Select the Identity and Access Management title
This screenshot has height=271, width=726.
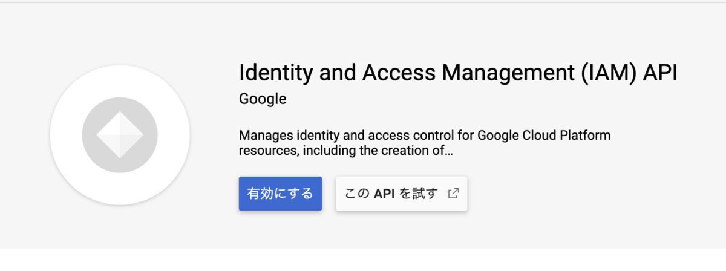coord(458,73)
